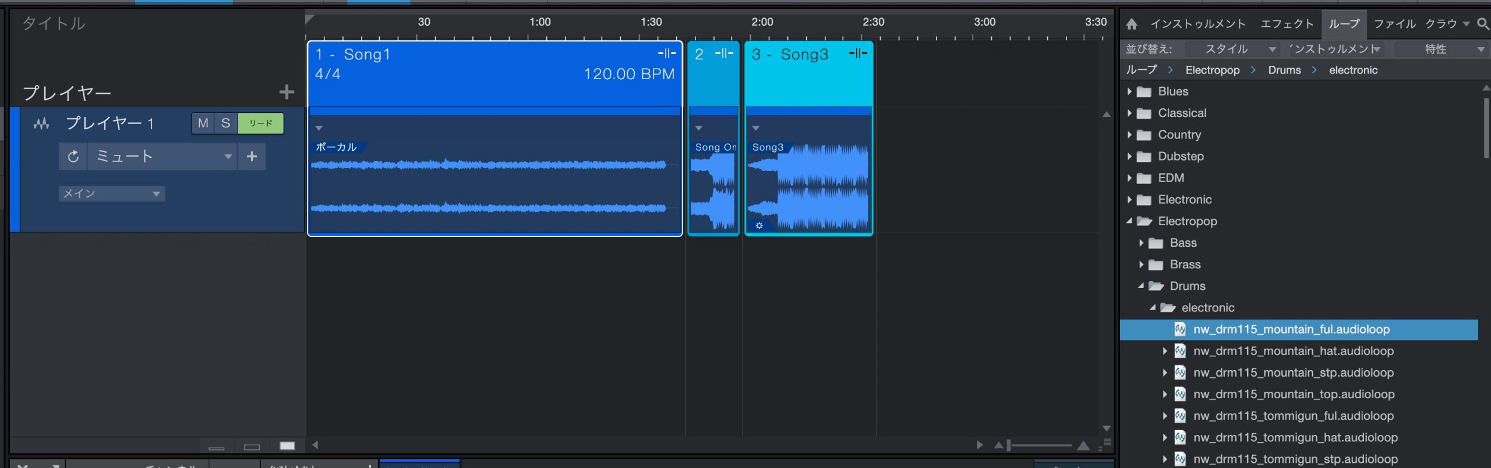Click the nw_drm115_mountain_ful.audioloop file icon
1491x468 pixels.
[1180, 329]
